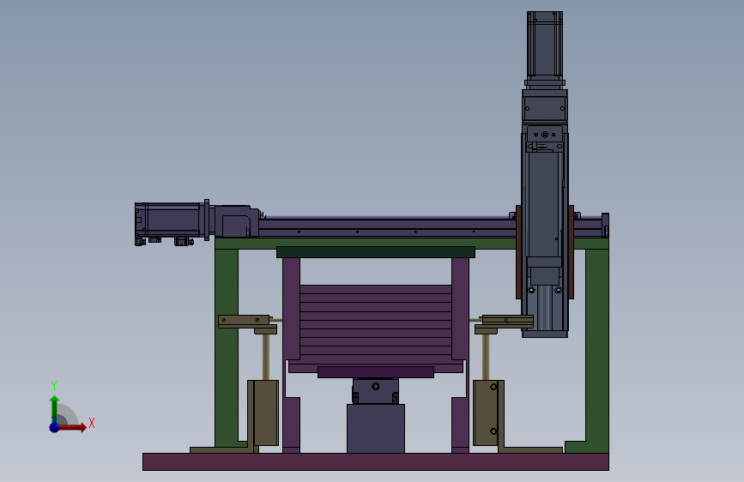The width and height of the screenshot is (744, 482).
Task: Select the left vertical guide rod
Action: pyautogui.click(x=266, y=357)
